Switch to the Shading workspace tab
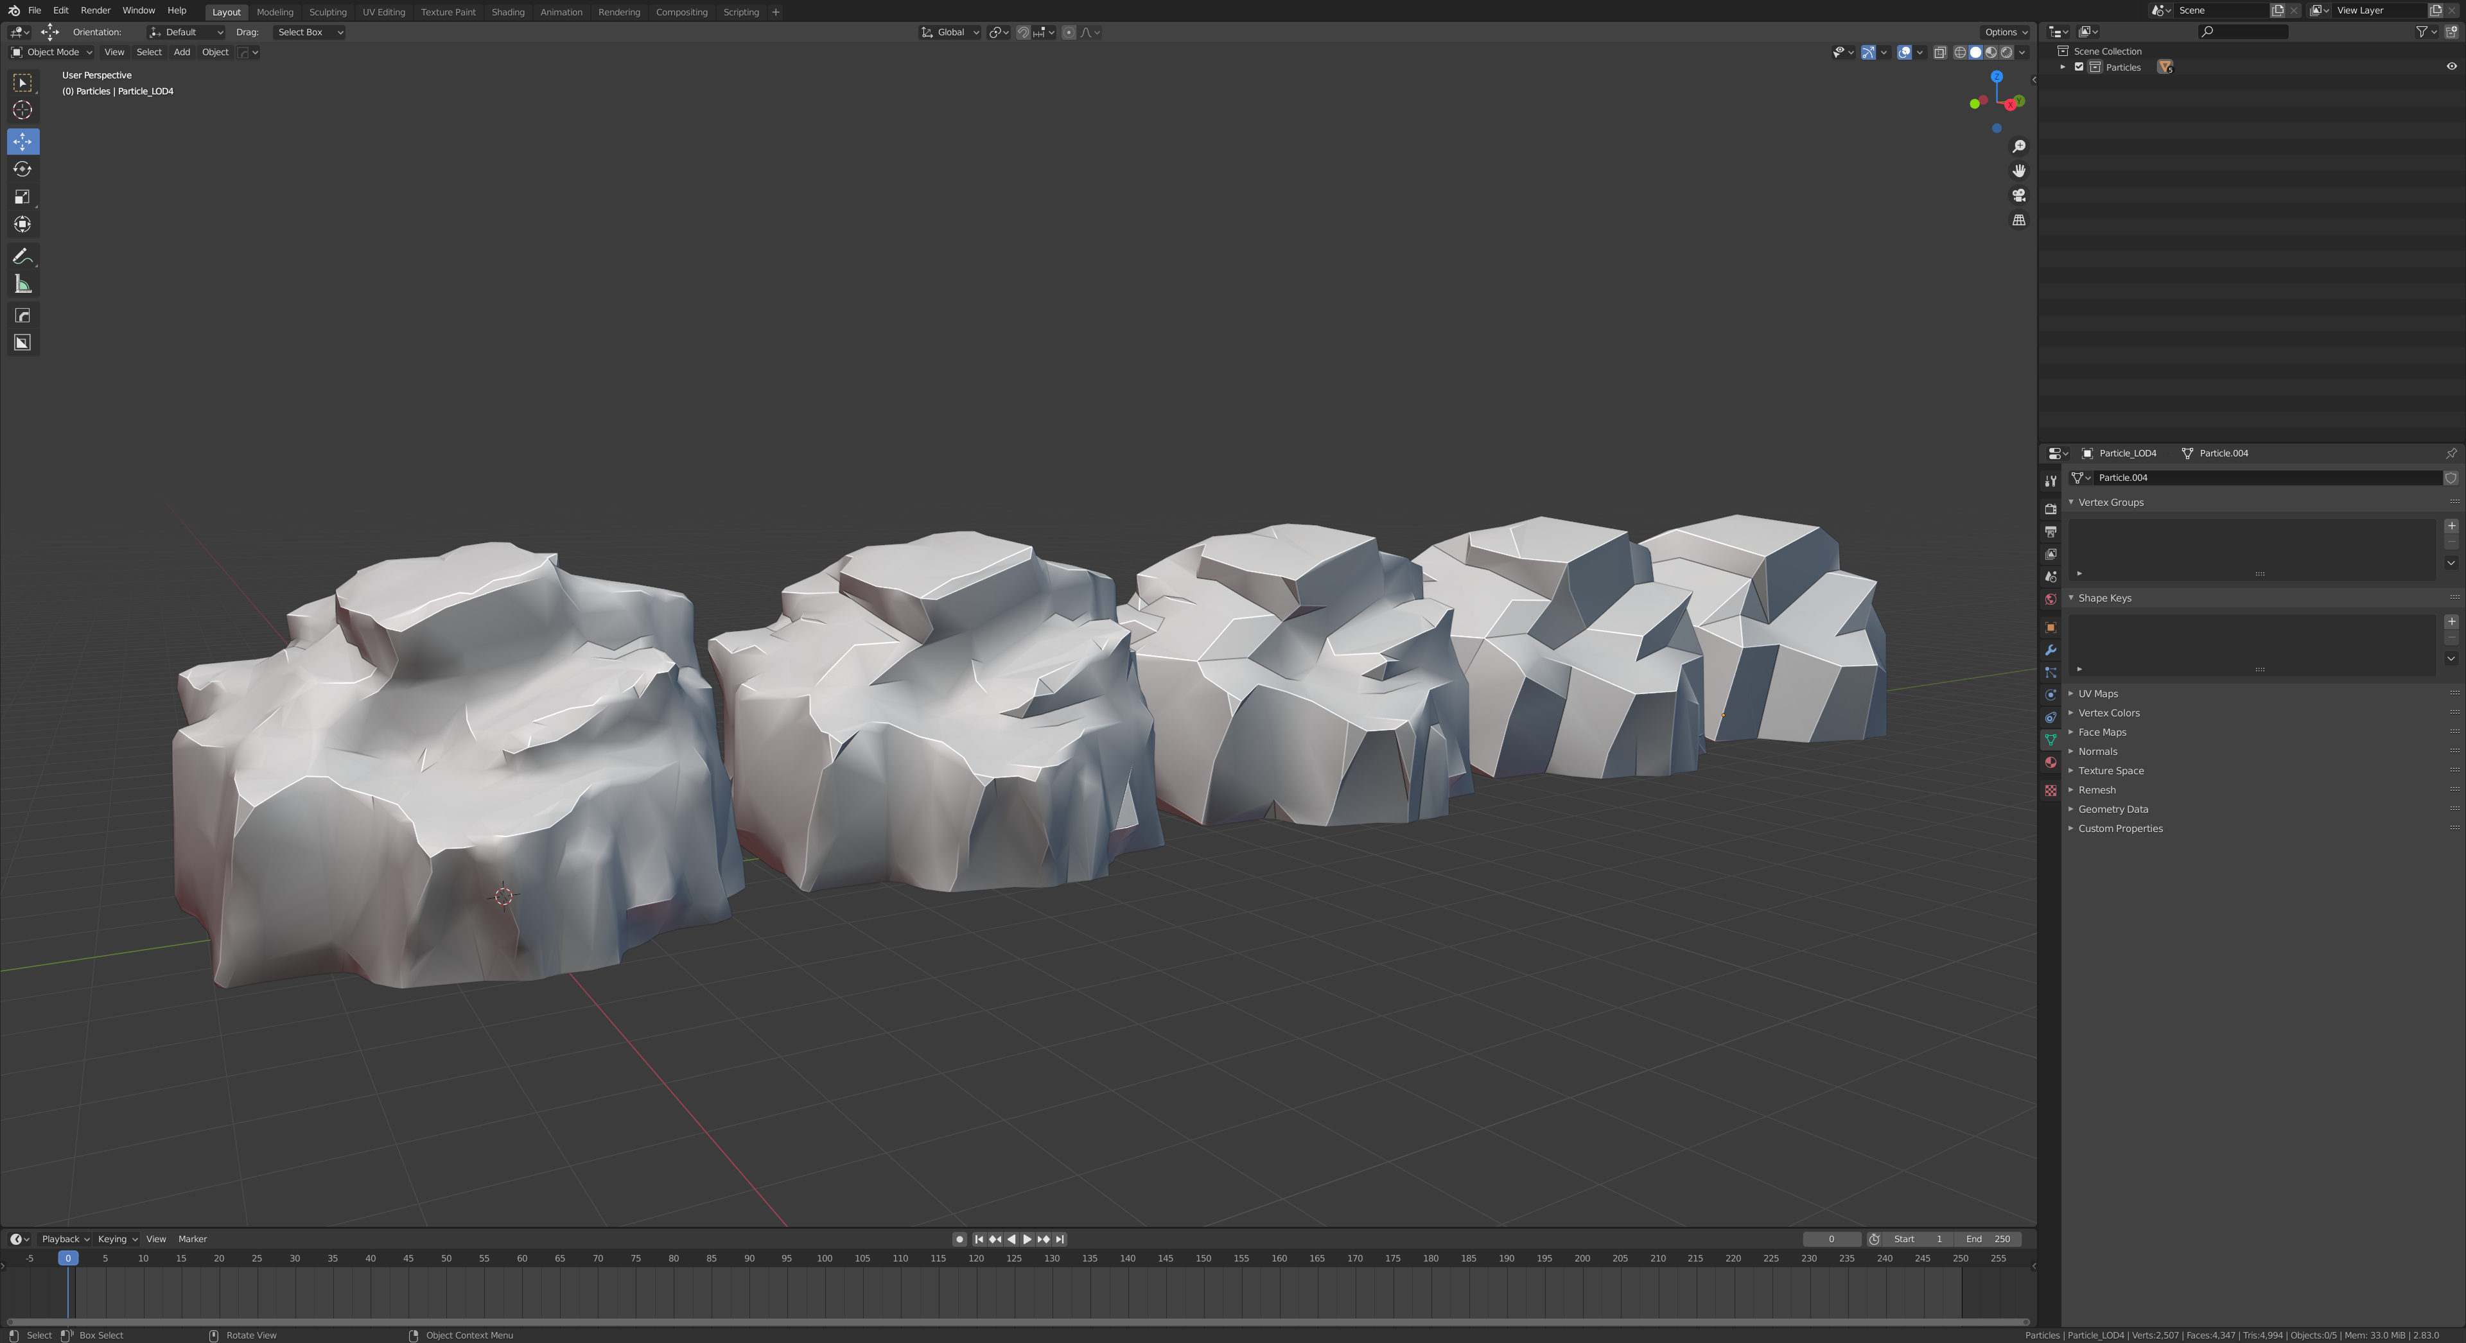Viewport: 2466px width, 1343px height. pyautogui.click(x=509, y=12)
